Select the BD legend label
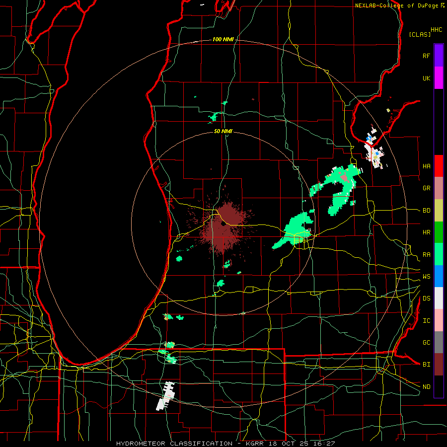The image size is (447, 447). click(426, 211)
